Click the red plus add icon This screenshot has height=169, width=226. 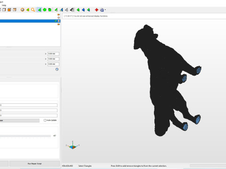click(x=97, y=10)
